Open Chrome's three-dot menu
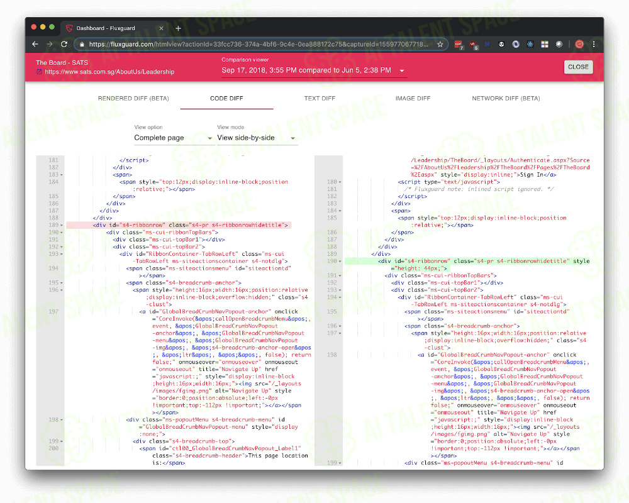Viewport: 629px width, 503px height. pyautogui.click(x=594, y=45)
